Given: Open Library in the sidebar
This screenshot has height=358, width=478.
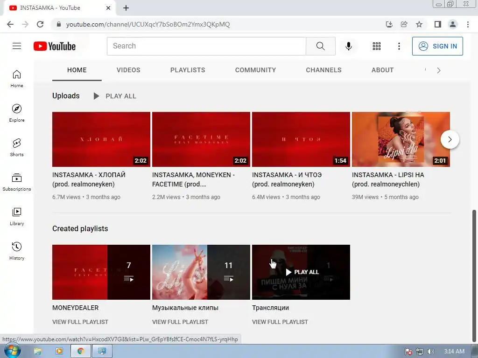Looking at the screenshot, I should coord(17,216).
